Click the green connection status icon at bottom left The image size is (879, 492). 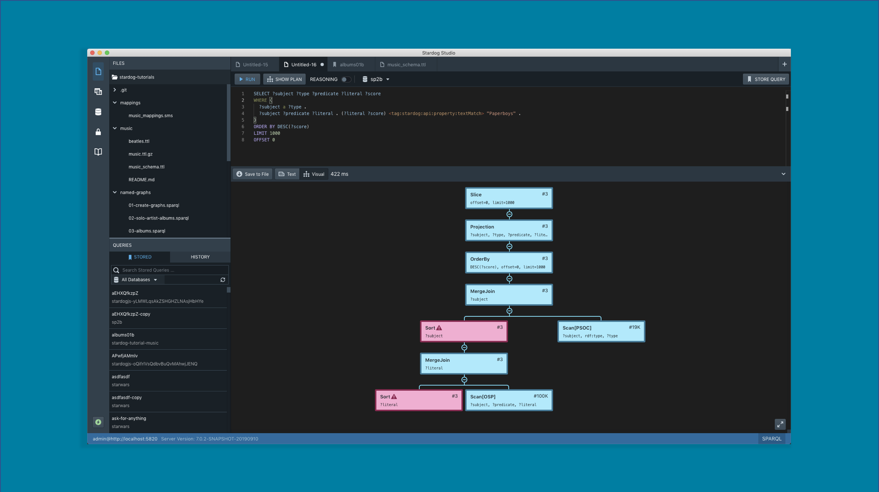coord(98,422)
